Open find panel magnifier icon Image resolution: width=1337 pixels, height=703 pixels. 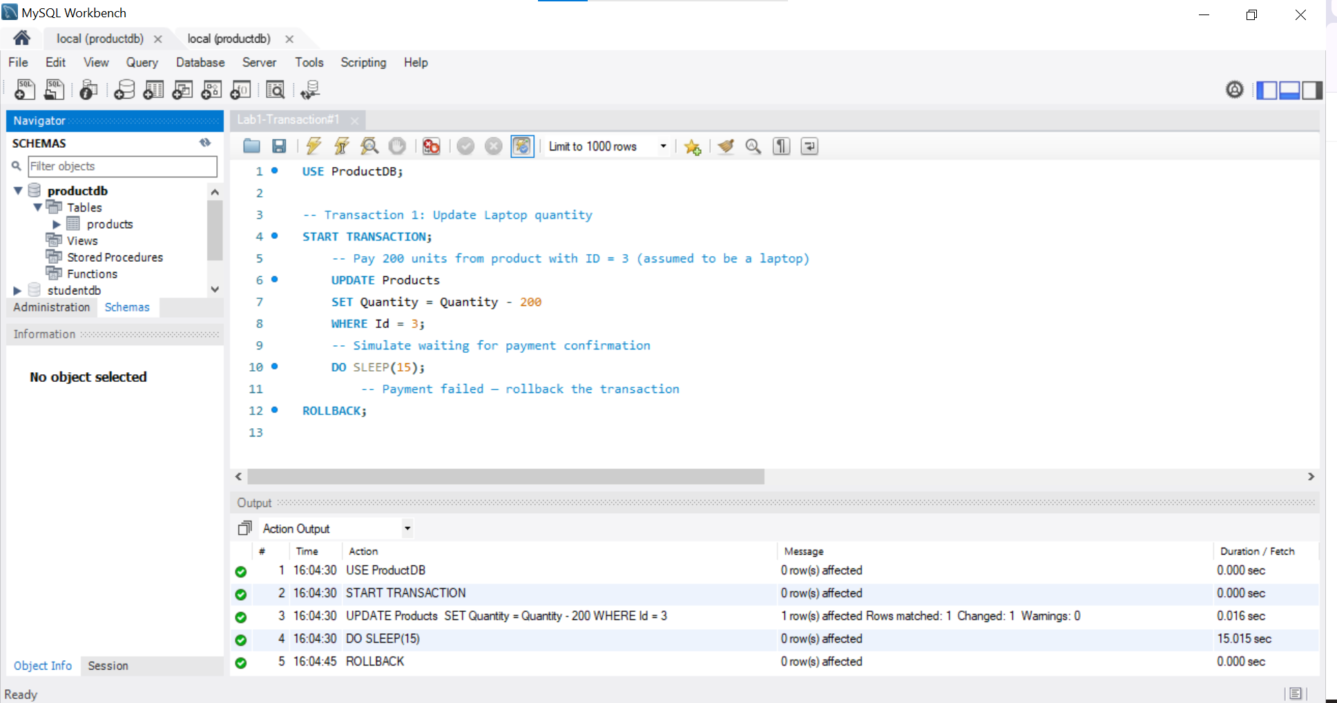[x=753, y=146]
